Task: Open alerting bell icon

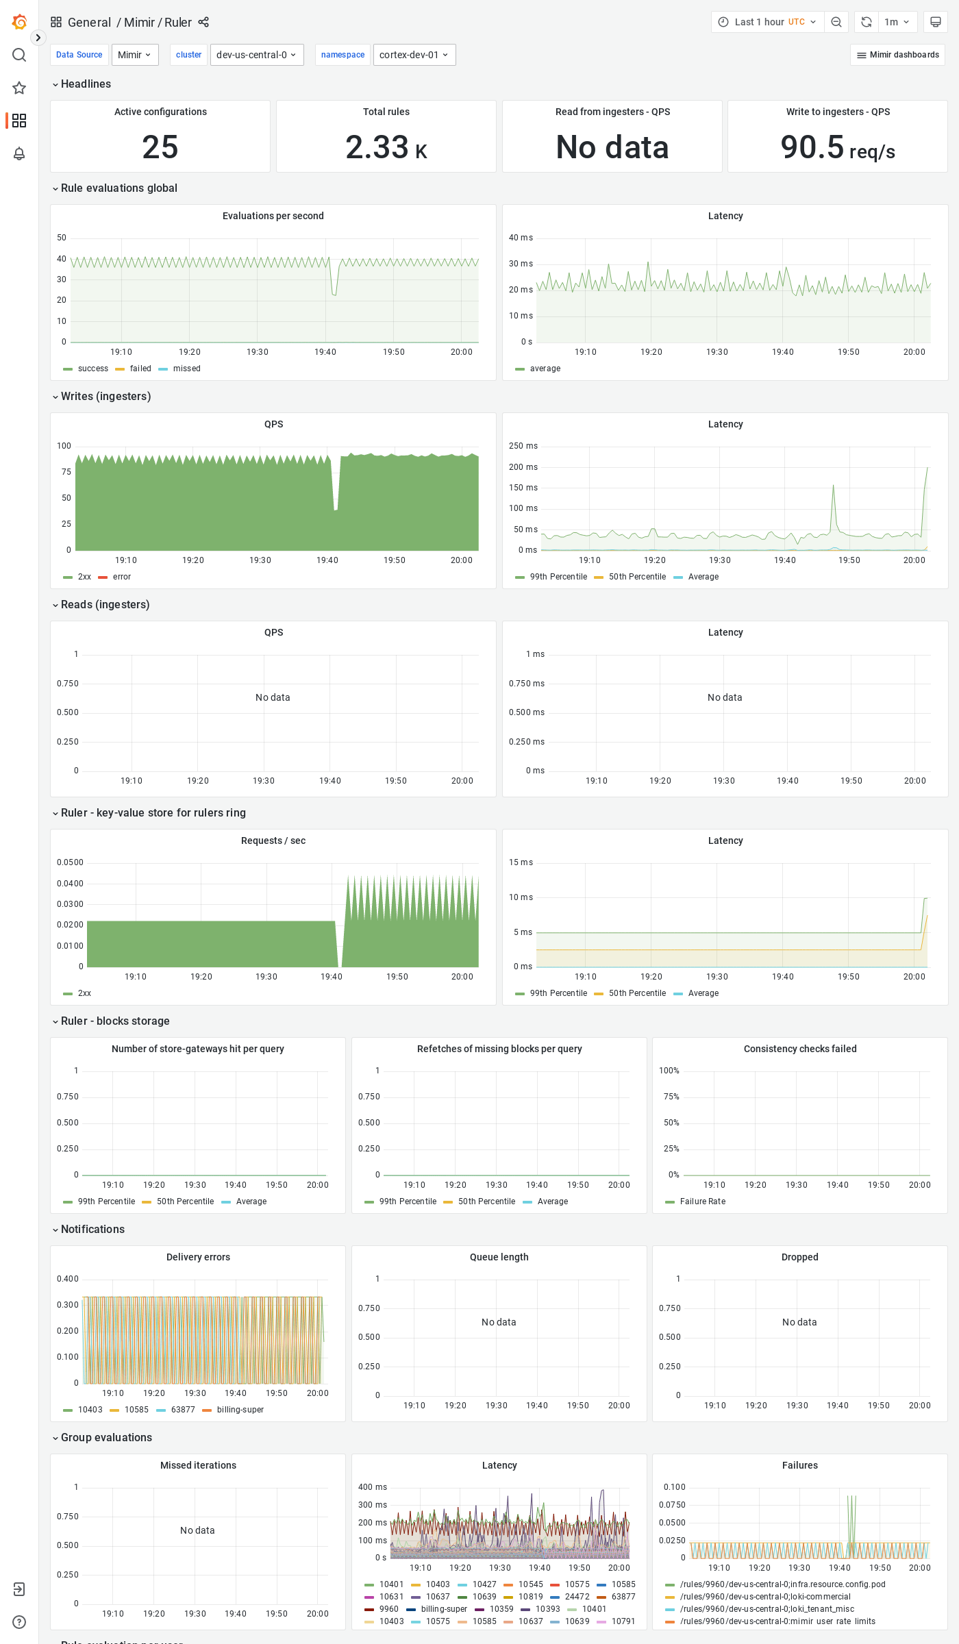Action: pyautogui.click(x=19, y=153)
